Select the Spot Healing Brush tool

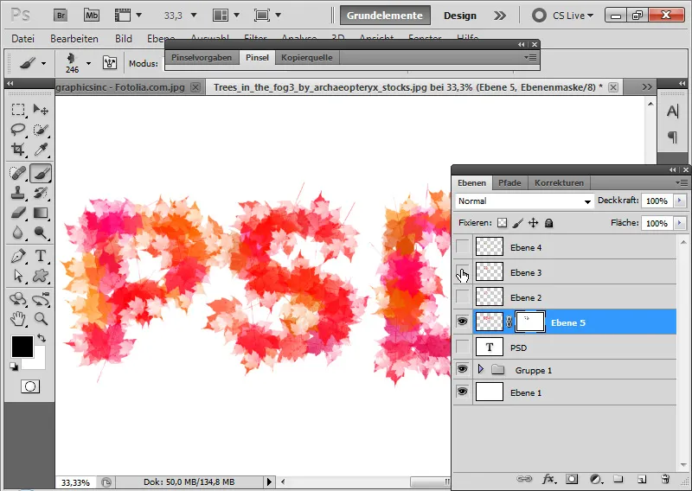pos(18,173)
